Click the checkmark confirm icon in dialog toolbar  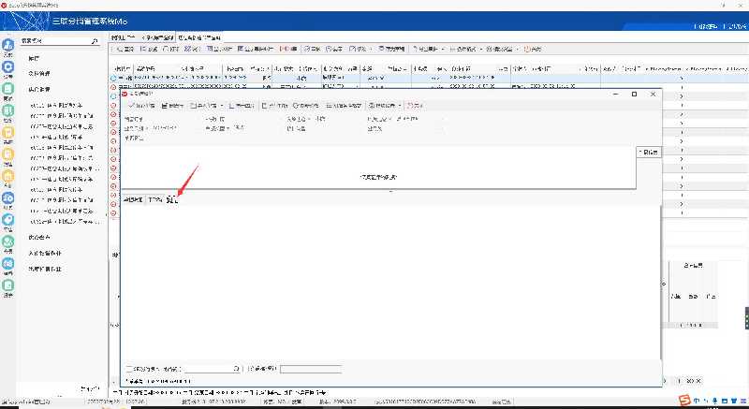pyautogui.click(x=130, y=106)
